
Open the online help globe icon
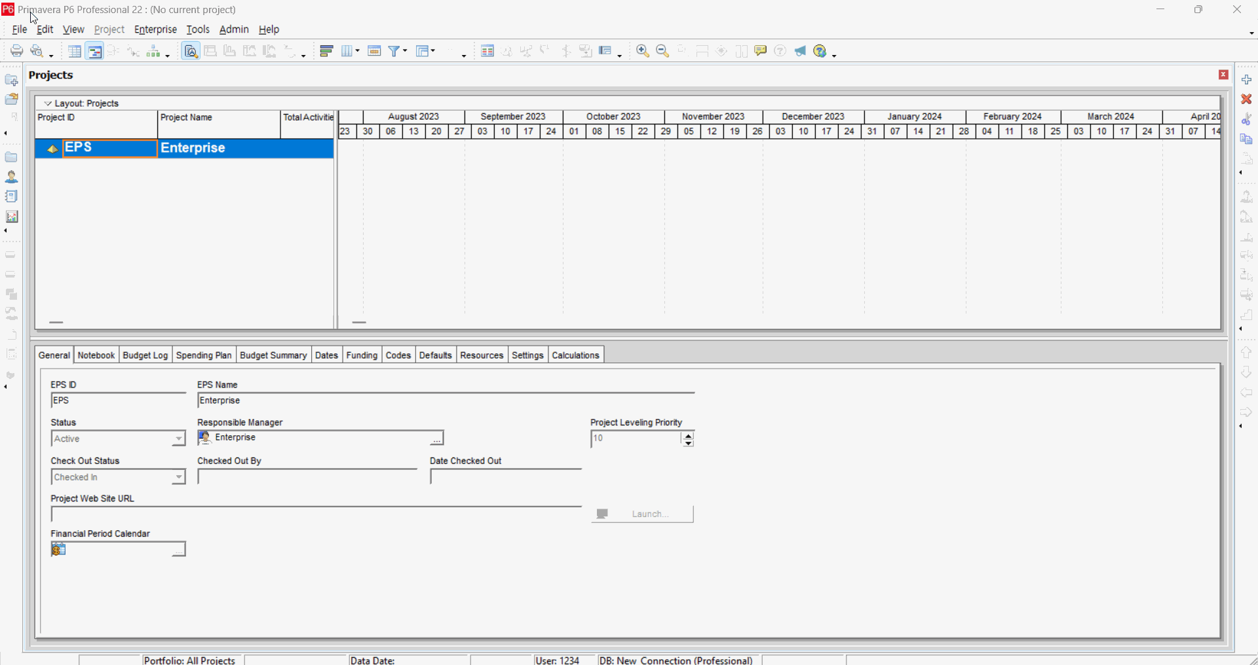[820, 51]
